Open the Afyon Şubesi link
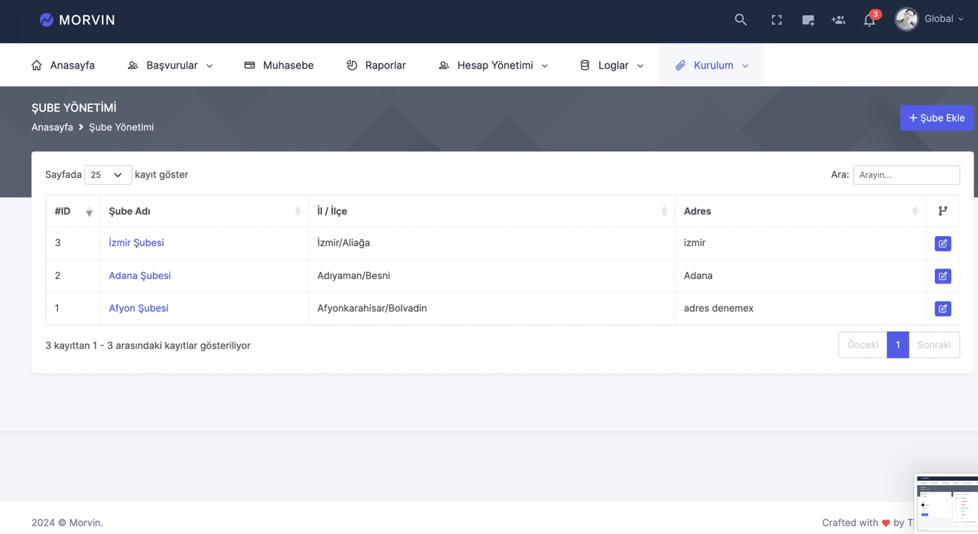This screenshot has height=534, width=978. coord(138,308)
